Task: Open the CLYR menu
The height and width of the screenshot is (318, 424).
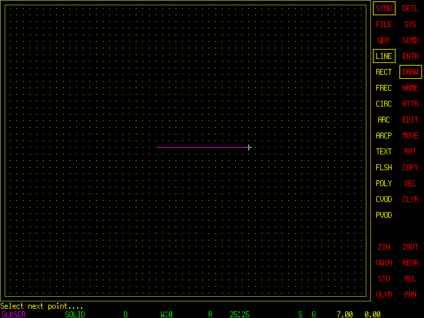Action: click(x=410, y=199)
